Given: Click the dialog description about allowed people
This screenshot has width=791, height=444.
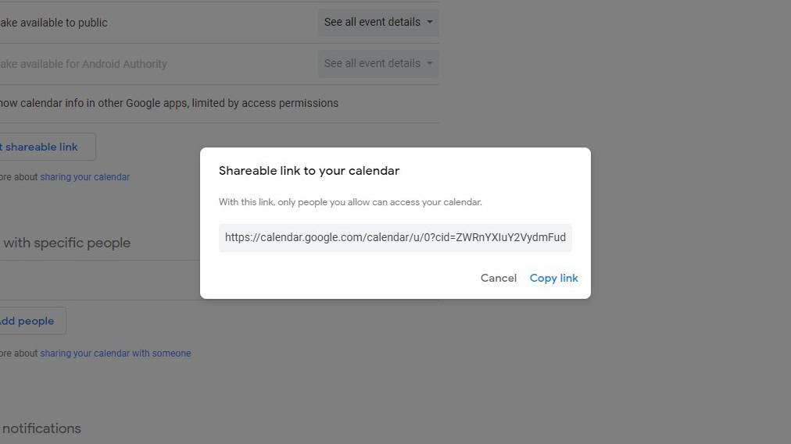Looking at the screenshot, I should pos(350,202).
